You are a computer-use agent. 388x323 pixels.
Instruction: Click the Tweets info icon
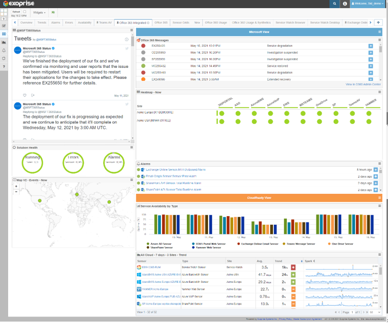coord(127,40)
